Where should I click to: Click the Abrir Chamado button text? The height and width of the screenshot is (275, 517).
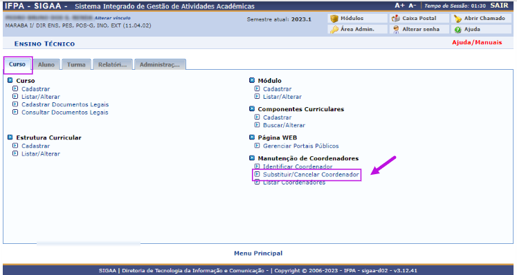[x=484, y=19]
